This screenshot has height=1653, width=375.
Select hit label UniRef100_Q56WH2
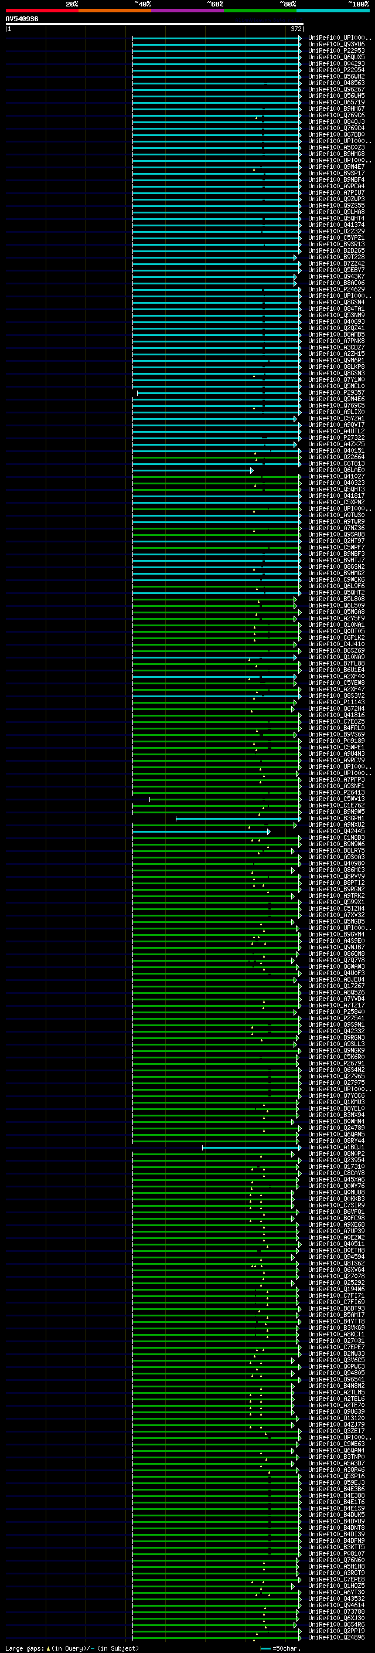pos(336,76)
